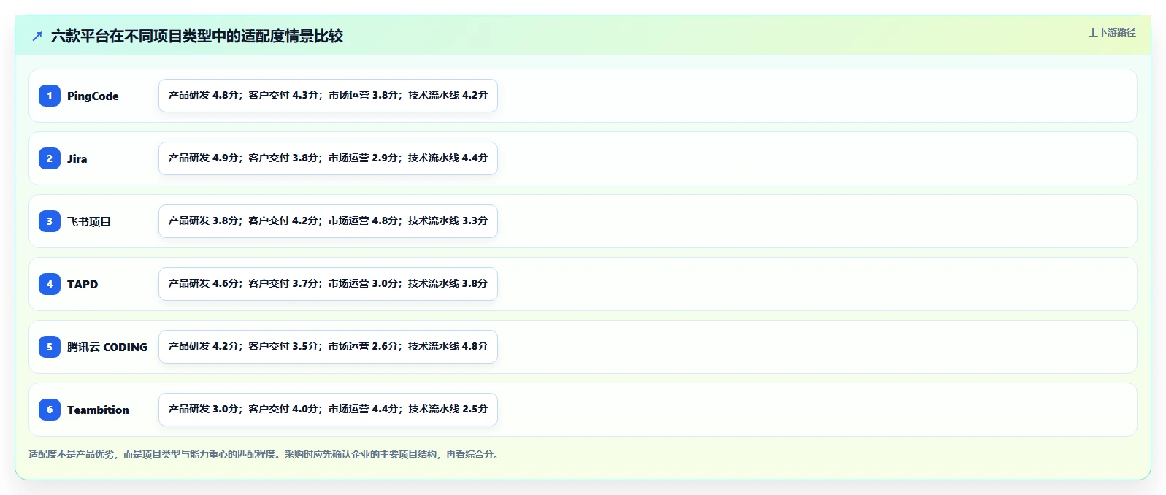Select the 腾讯云 CODING platform name
The image size is (1166, 495).
107,347
